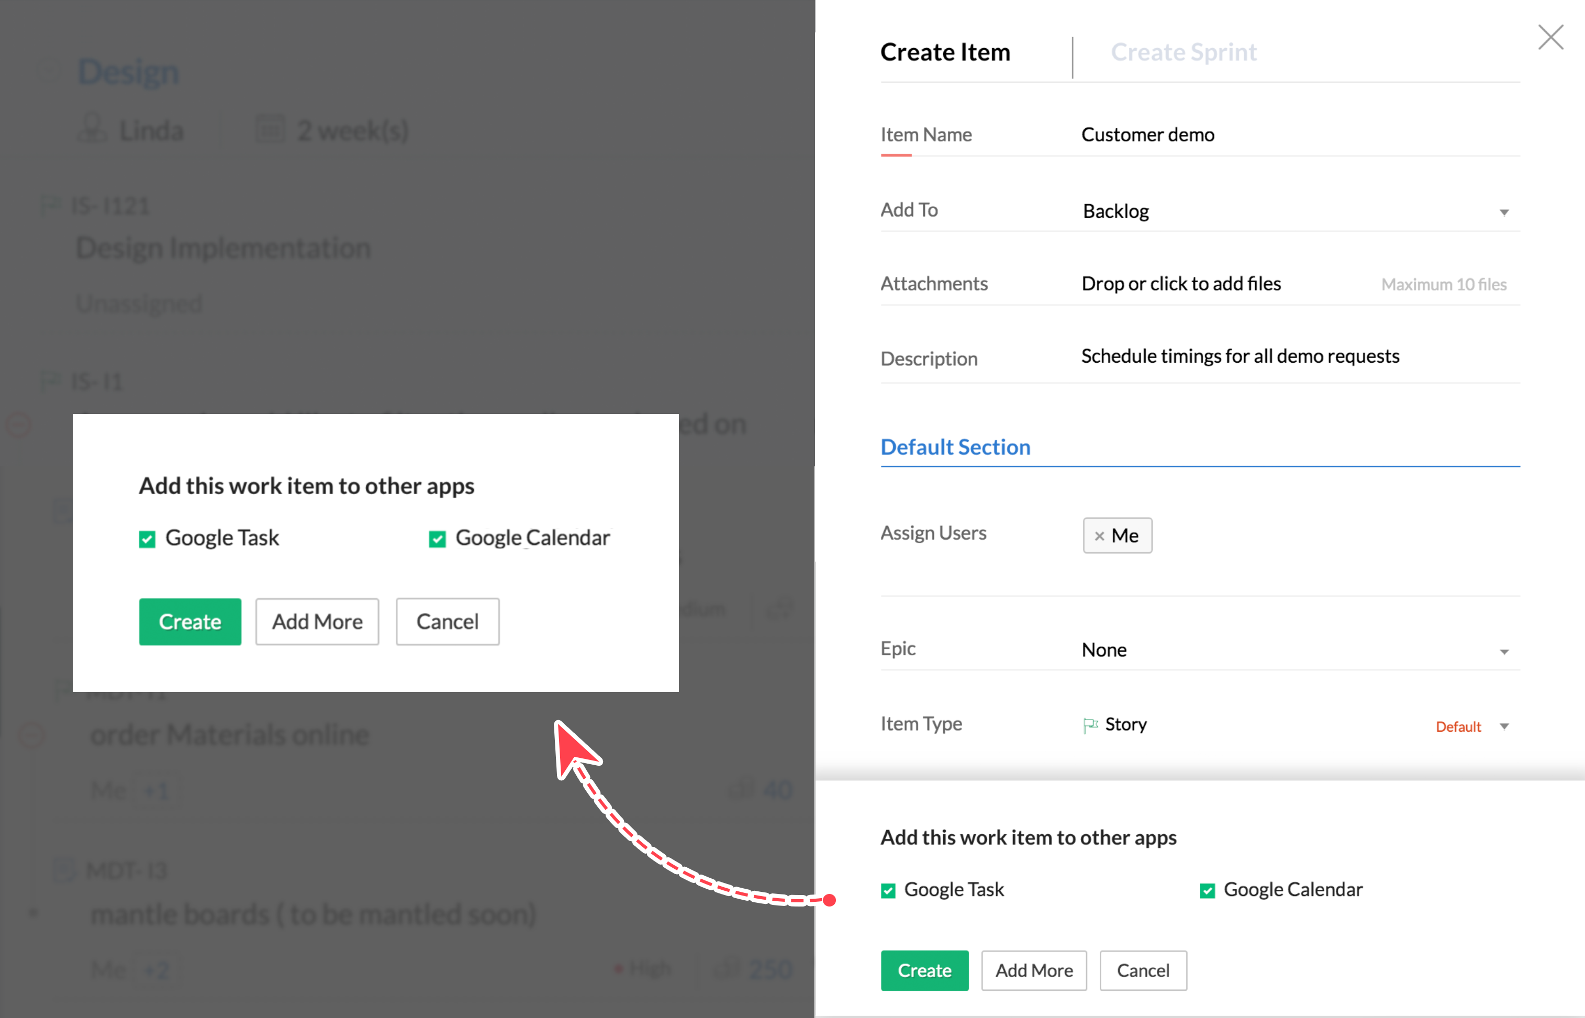Expand the Item Type dropdown arrow

(1504, 726)
